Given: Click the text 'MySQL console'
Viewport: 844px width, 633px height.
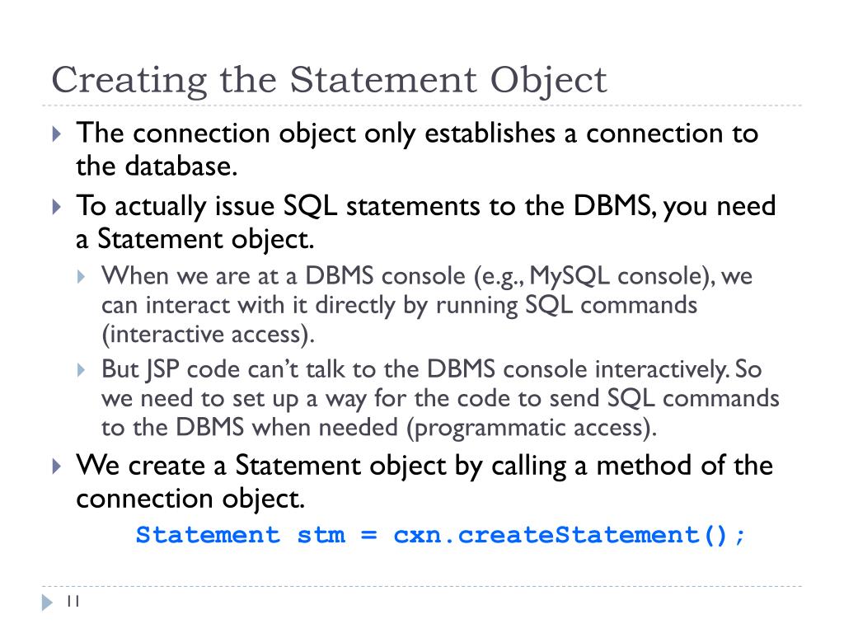Looking at the screenshot, I should [615, 276].
